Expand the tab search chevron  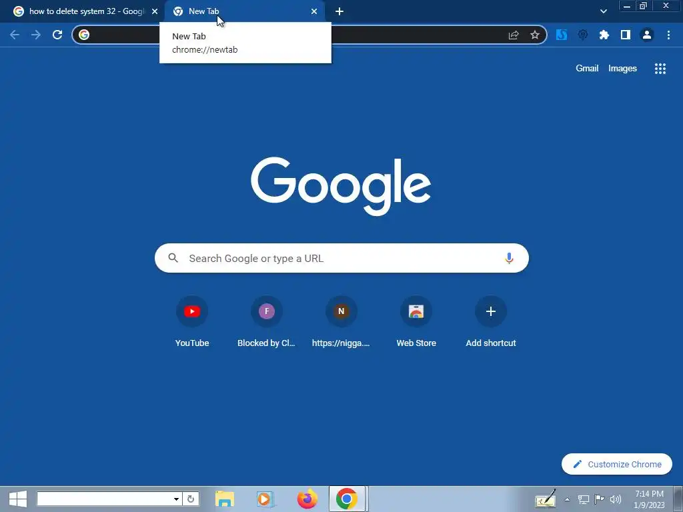point(603,11)
